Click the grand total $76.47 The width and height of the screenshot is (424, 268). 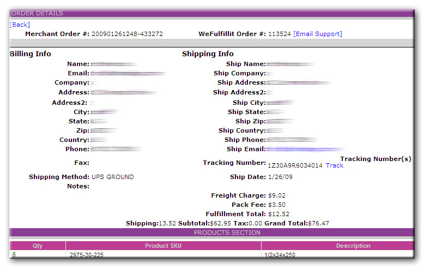pos(318,223)
